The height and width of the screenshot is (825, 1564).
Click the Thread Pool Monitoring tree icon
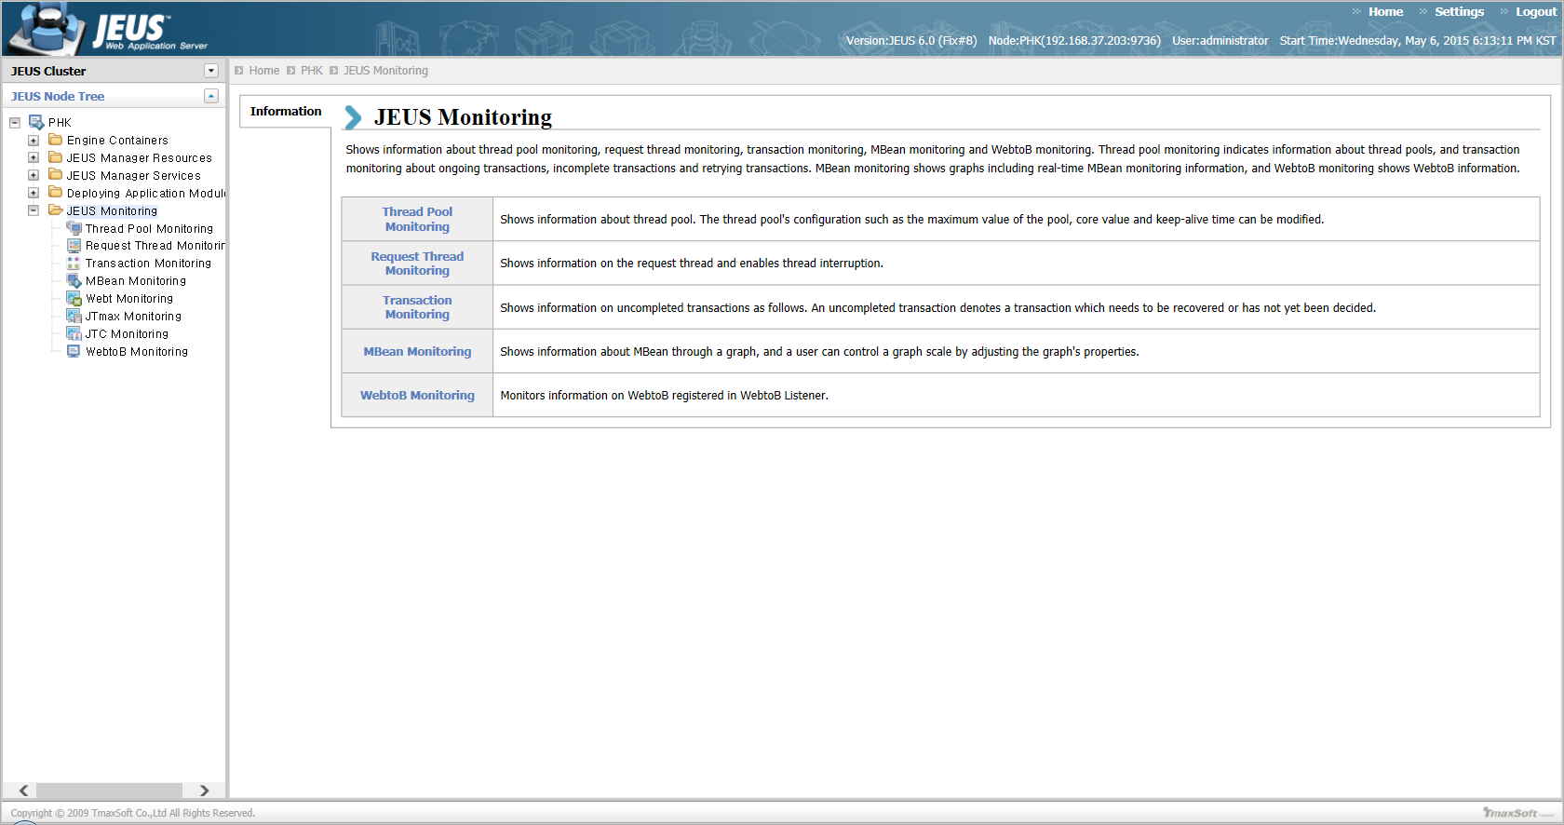click(74, 228)
